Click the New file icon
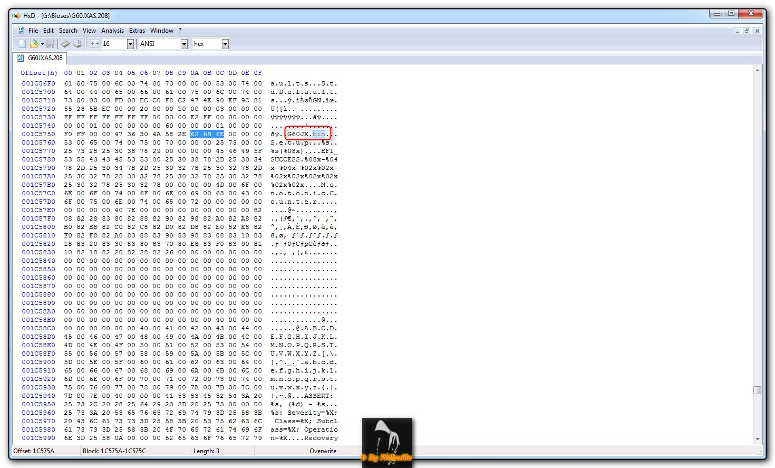This screenshot has width=775, height=468. point(22,44)
